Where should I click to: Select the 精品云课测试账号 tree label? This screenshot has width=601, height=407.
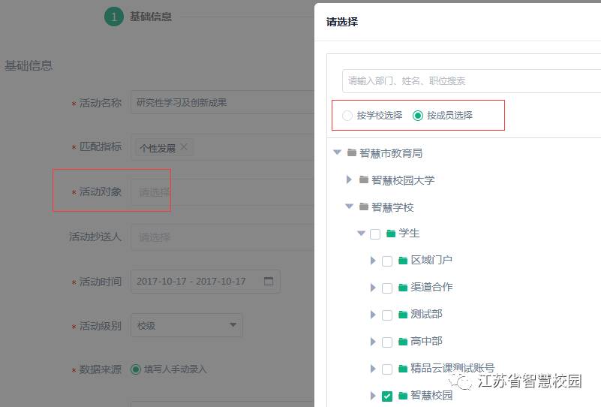pyautogui.click(x=452, y=368)
